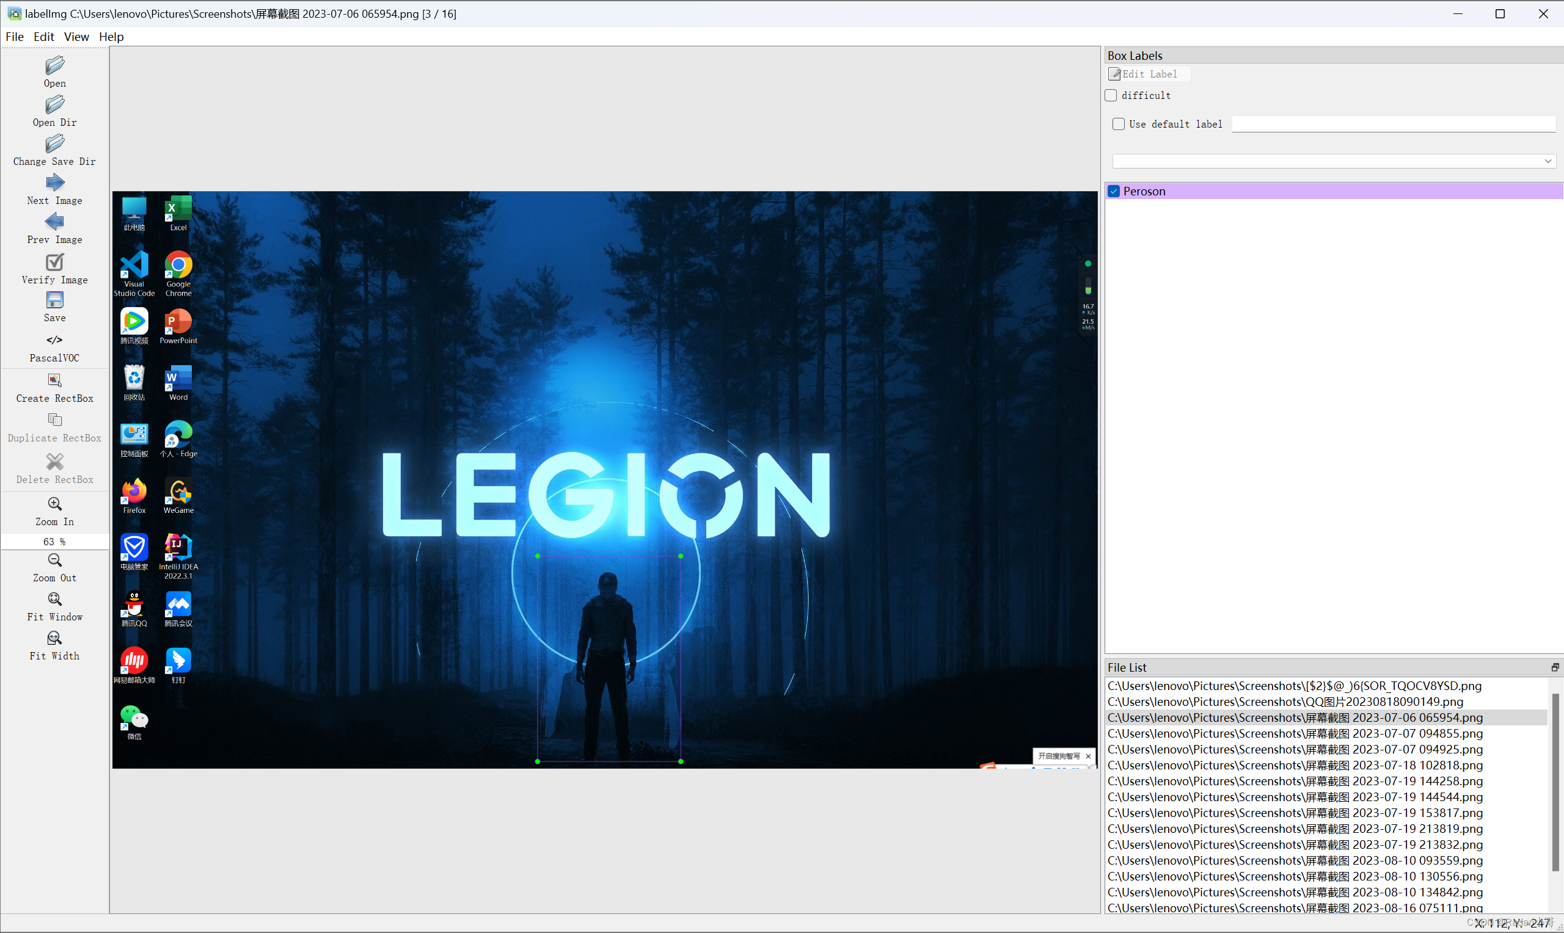Open the View menu
Image resolution: width=1564 pixels, height=933 pixels.
pyautogui.click(x=76, y=37)
